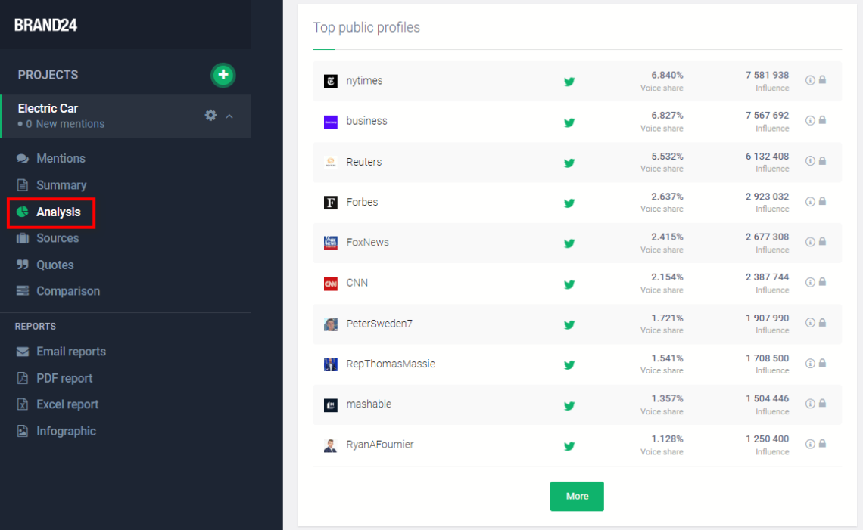
Task: Open Electric Car project settings gear
Action: tap(210, 115)
